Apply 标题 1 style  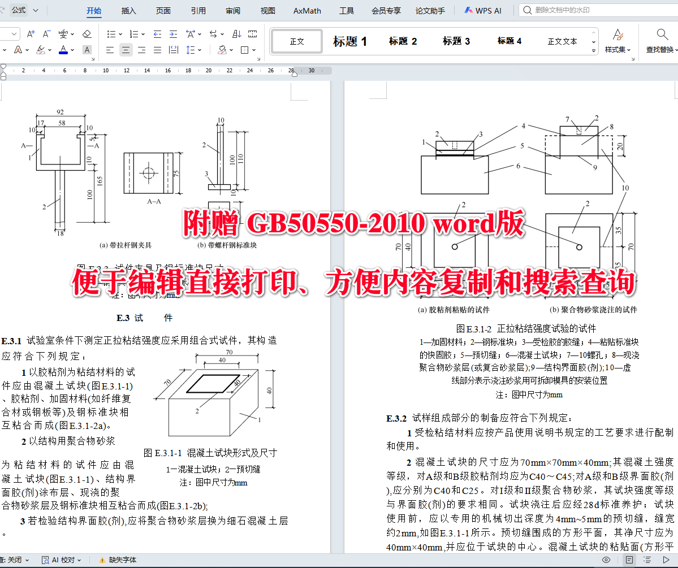[350, 41]
